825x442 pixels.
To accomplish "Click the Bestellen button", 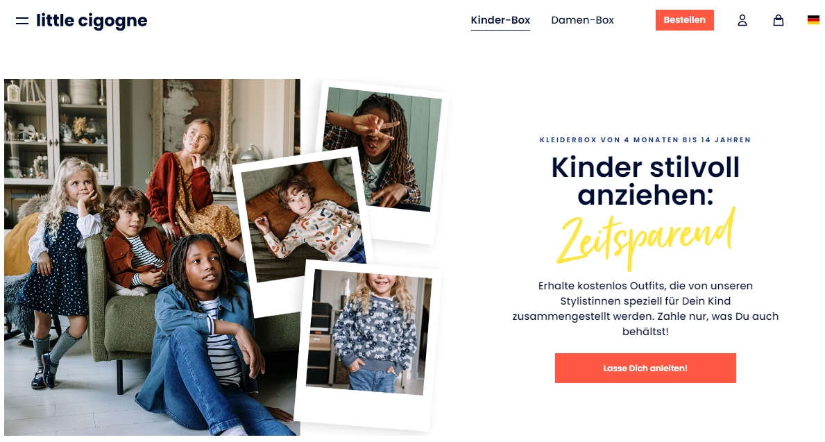I will point(685,20).
